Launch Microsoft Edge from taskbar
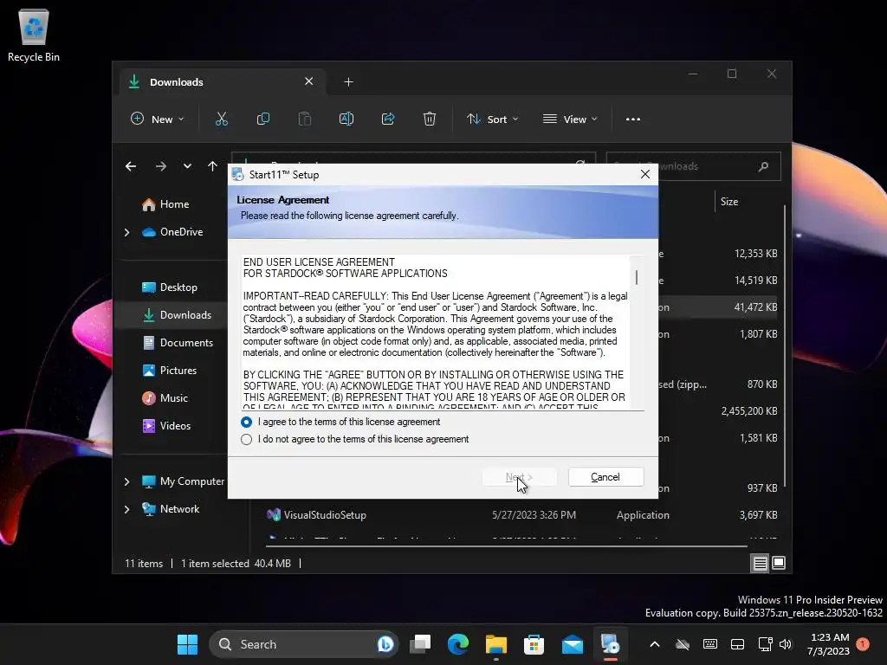This screenshot has width=887, height=665. click(x=458, y=644)
